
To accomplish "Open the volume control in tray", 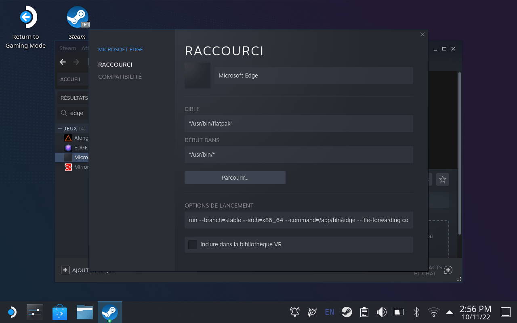I will pyautogui.click(x=382, y=312).
